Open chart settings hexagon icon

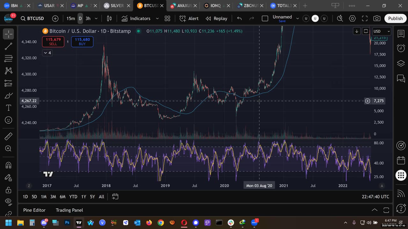(352, 18)
